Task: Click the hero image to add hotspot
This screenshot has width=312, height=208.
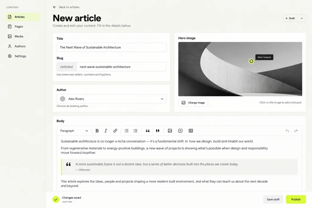Action: [x=240, y=69]
